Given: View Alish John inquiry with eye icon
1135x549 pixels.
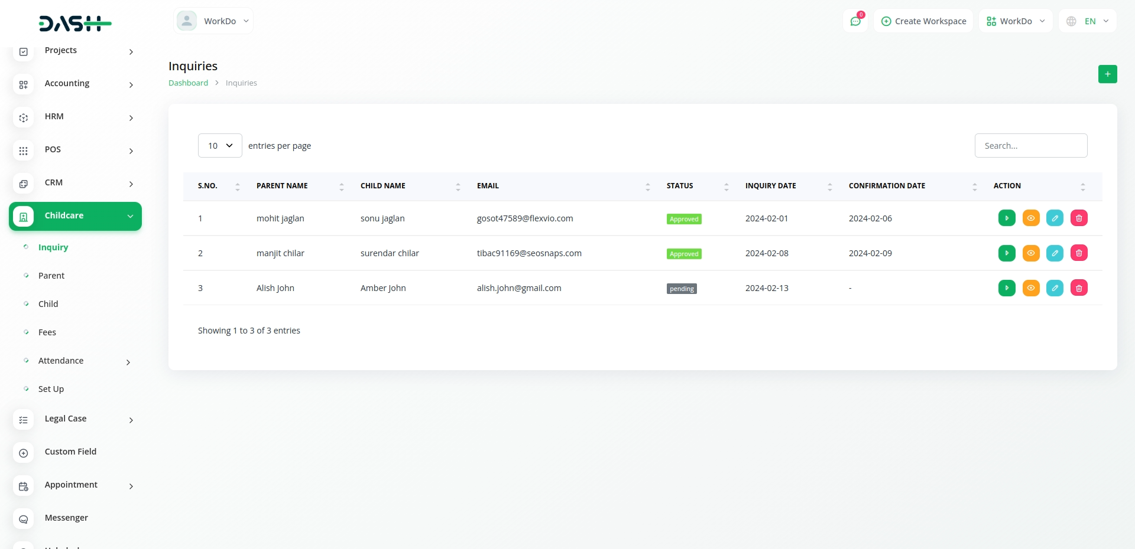Looking at the screenshot, I should tap(1030, 288).
